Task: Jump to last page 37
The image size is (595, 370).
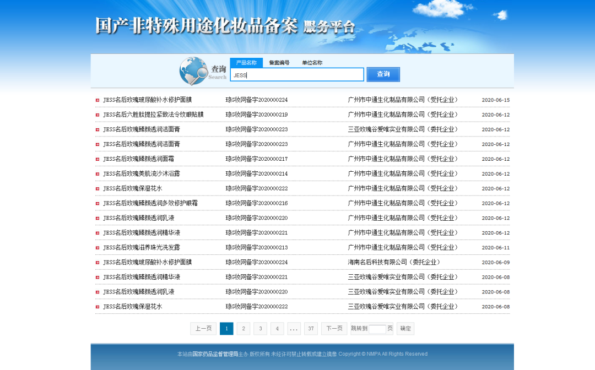Action: 311,329
